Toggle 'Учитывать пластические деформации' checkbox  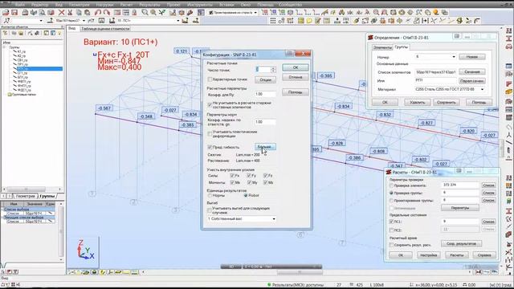point(210,133)
